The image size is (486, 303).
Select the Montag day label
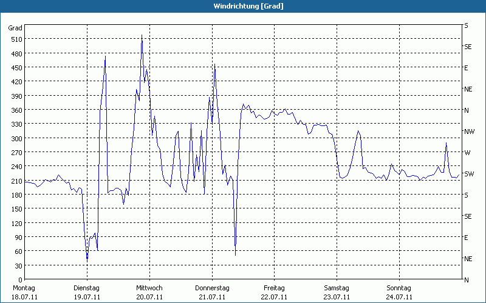point(24,288)
